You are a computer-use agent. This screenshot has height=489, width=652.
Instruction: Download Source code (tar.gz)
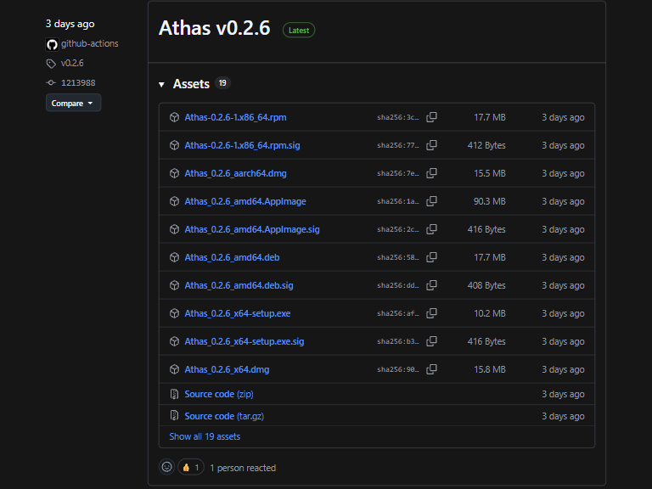pos(222,416)
